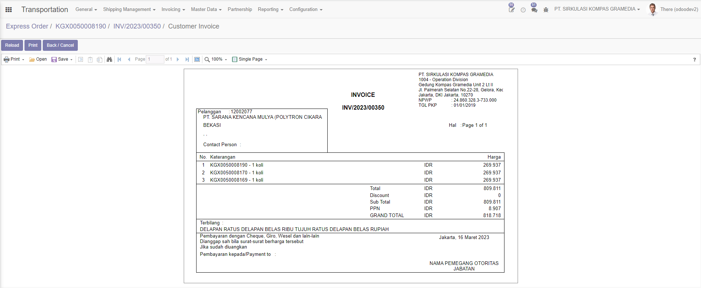This screenshot has width=701, height=288.
Task: Open INV/2023/00350 breadcrumb link
Action: pyautogui.click(x=137, y=26)
